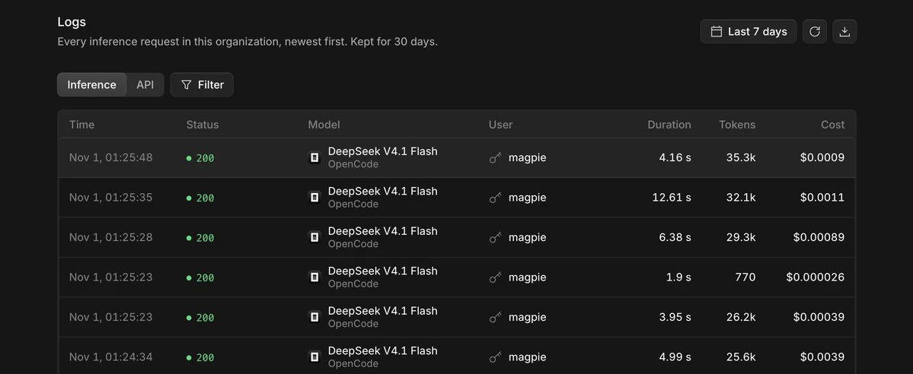Click magpie user in the 12.61 s row

528,198
